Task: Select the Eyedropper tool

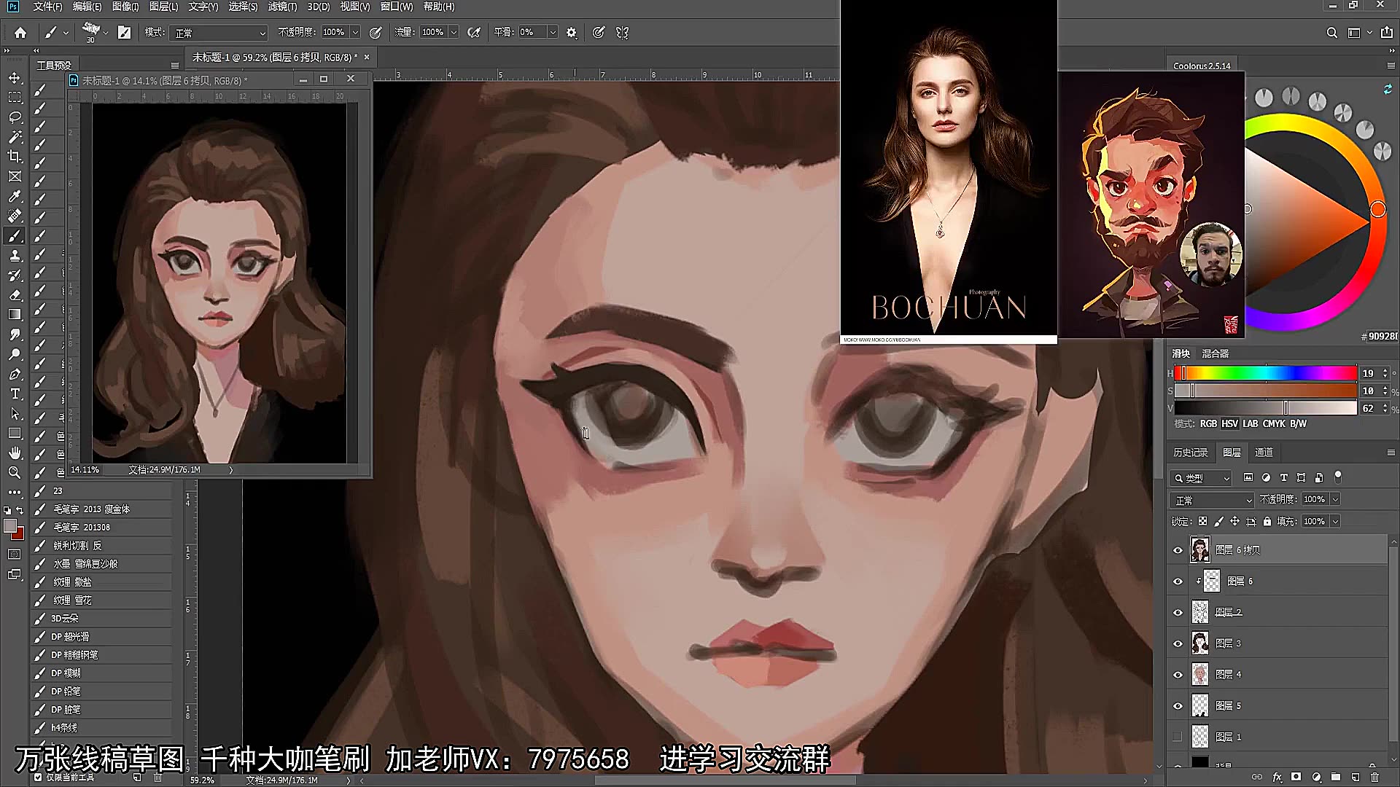Action: pos(15,196)
